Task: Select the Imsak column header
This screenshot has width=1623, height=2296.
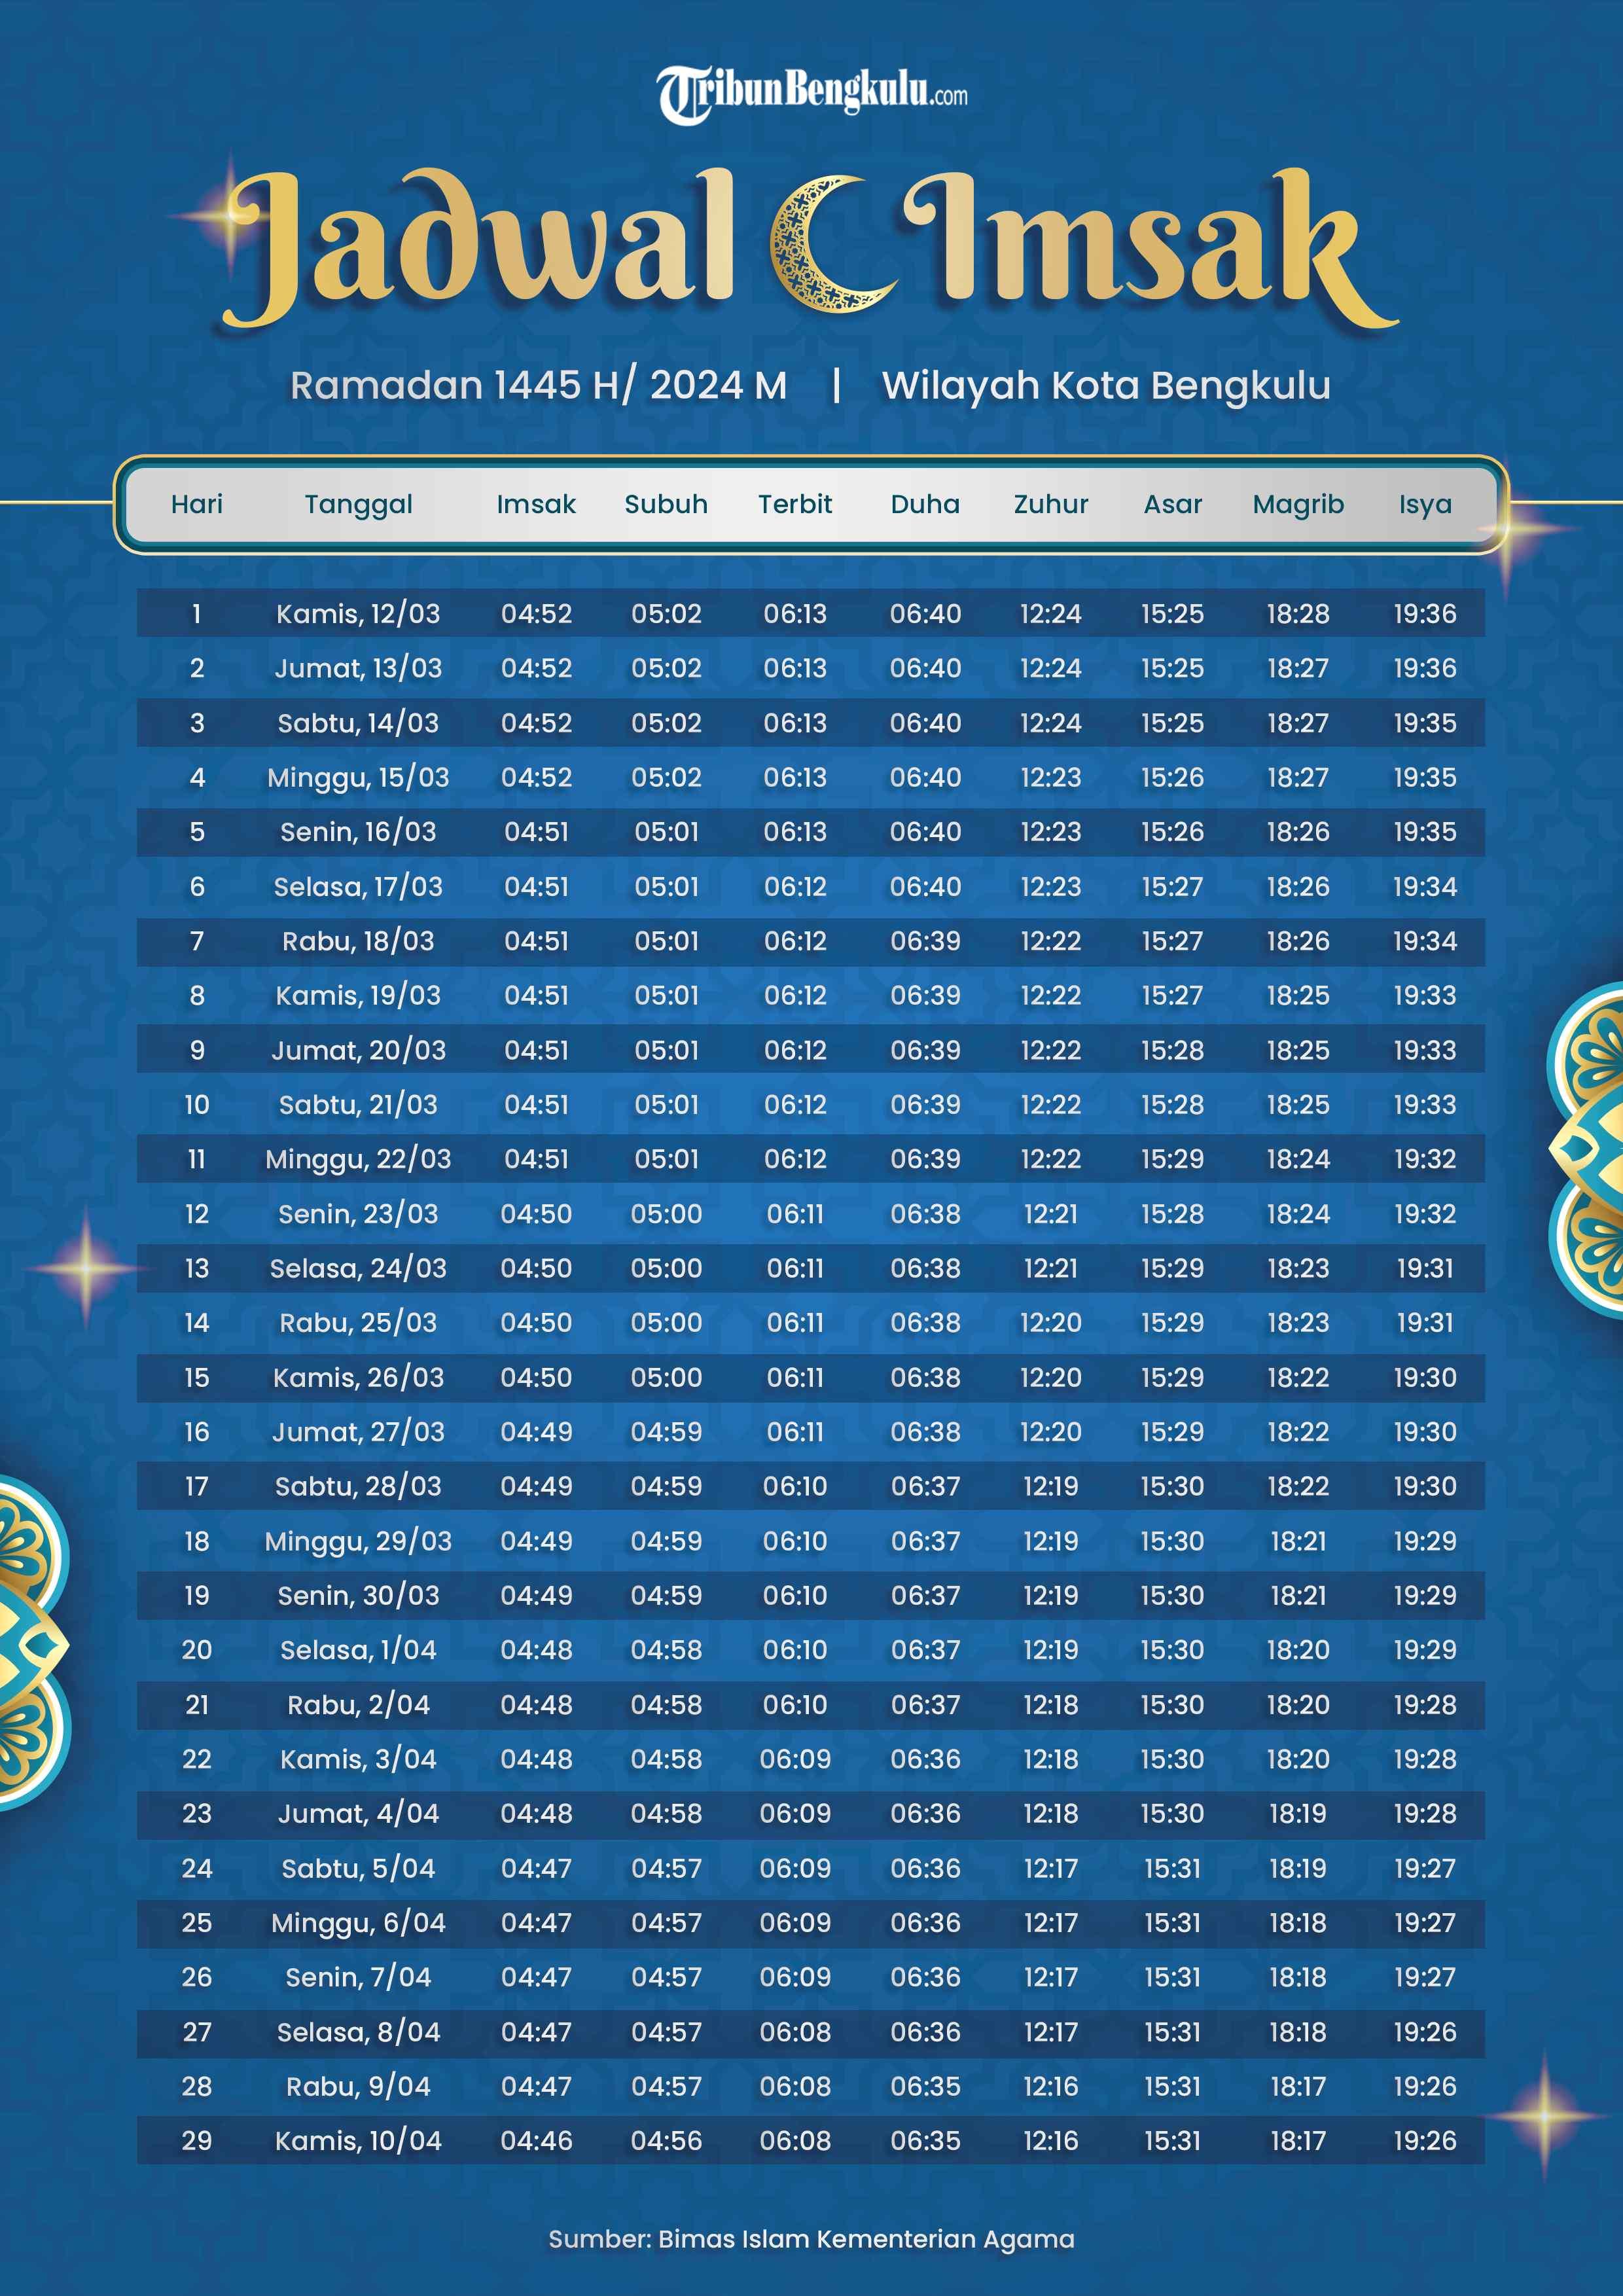Action: coord(536,504)
